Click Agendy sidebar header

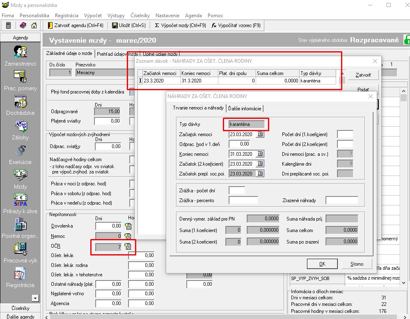21,38
